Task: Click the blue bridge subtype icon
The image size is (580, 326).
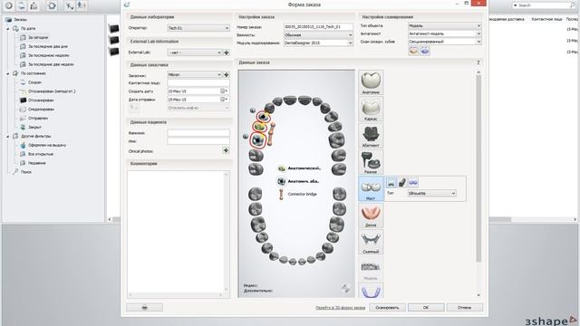Action: (413, 182)
